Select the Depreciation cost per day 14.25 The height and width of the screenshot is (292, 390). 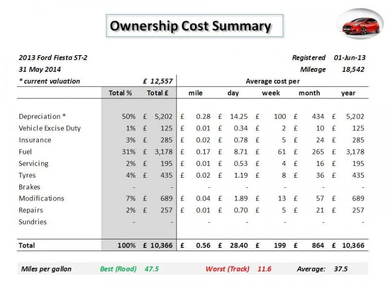tap(238, 116)
